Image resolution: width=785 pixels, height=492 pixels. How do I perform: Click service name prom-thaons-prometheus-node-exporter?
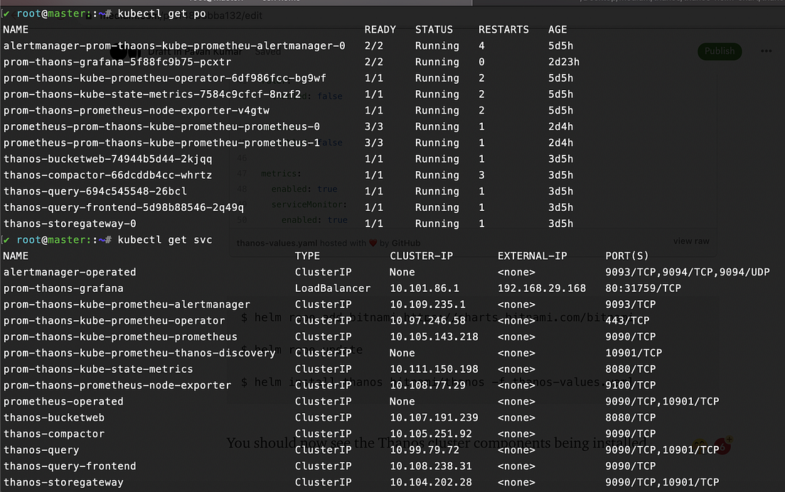(117, 385)
